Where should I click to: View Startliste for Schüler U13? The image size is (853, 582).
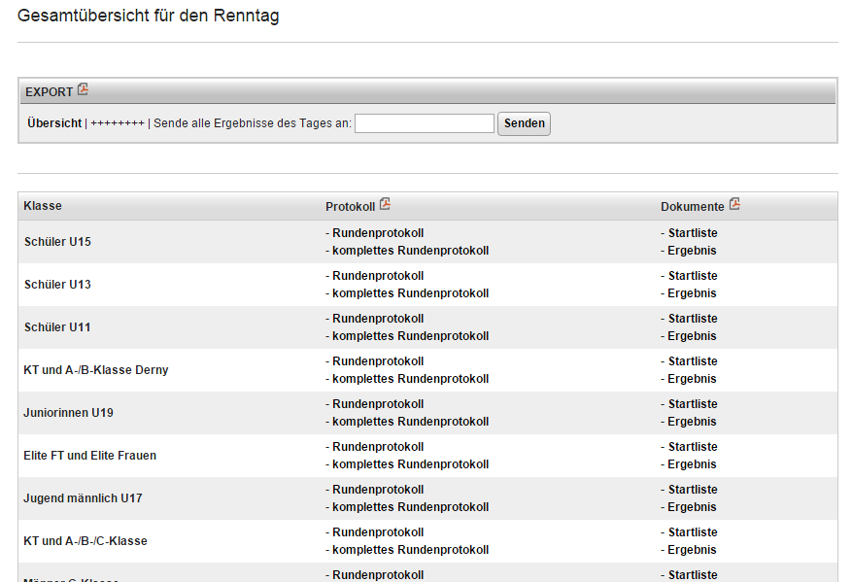coord(693,276)
